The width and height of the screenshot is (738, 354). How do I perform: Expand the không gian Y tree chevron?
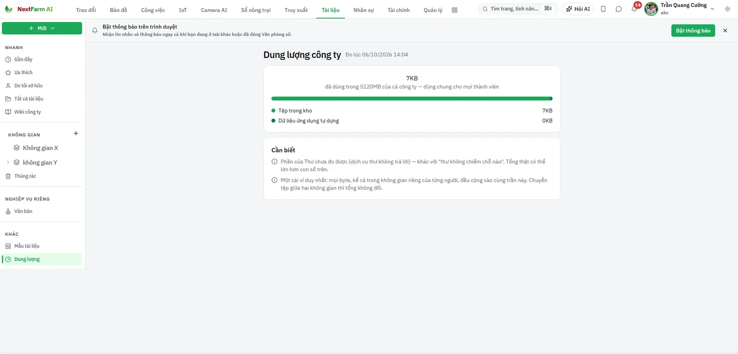(x=8, y=162)
